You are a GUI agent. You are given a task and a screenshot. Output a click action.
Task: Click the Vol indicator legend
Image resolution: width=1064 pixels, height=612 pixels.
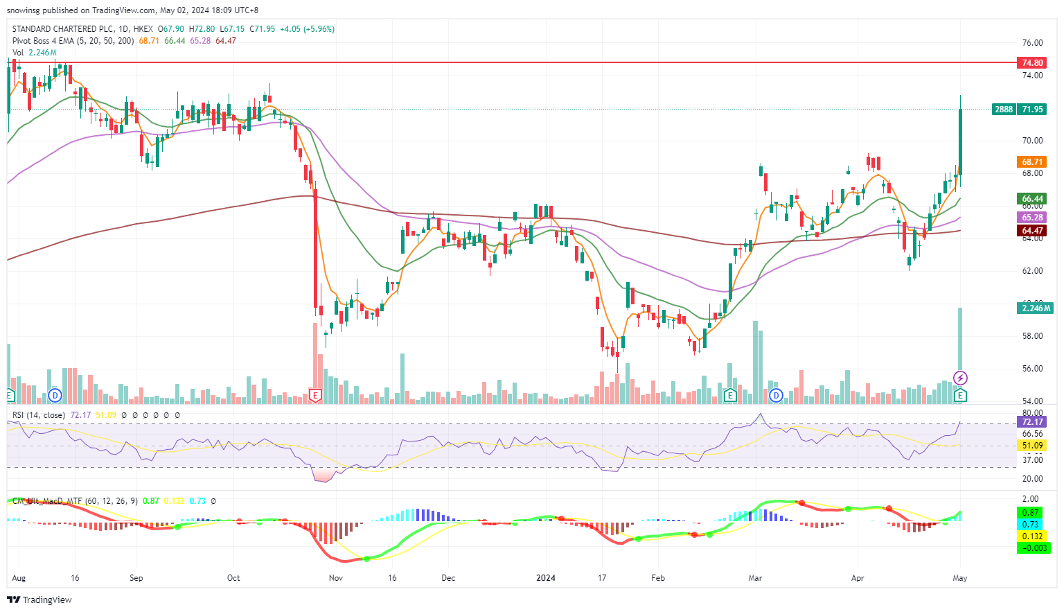(18, 53)
